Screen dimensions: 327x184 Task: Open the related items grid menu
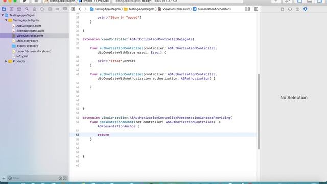[73, 9]
